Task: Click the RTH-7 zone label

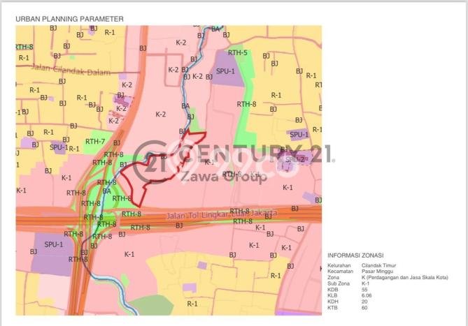Action: pos(95,142)
